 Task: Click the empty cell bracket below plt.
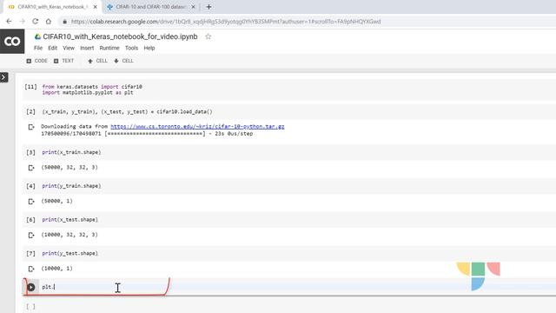point(30,307)
